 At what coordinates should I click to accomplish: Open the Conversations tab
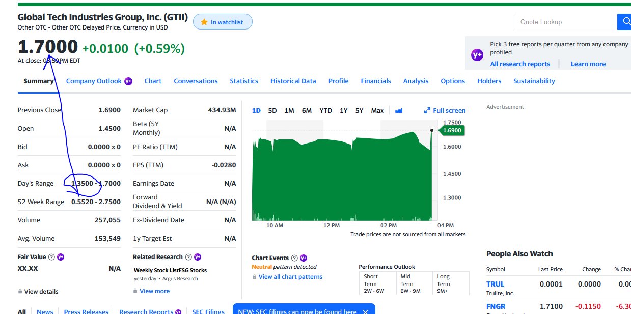196,81
